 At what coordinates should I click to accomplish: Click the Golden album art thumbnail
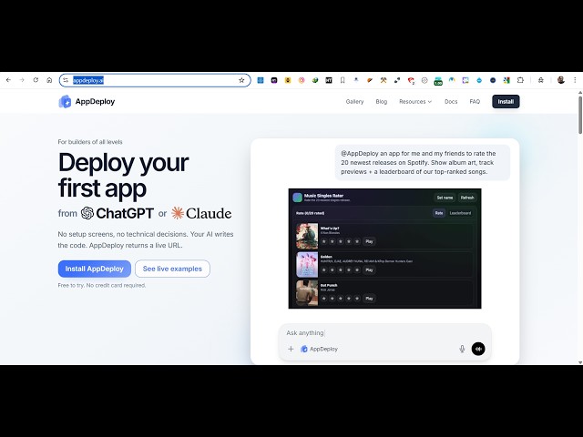click(307, 264)
